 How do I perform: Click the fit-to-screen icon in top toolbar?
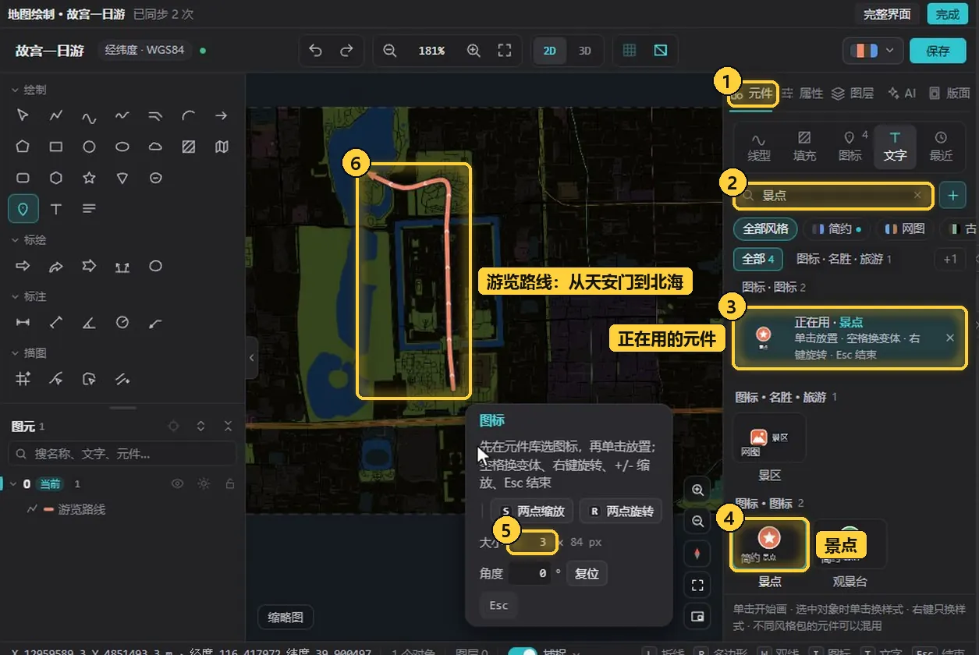[x=505, y=51]
